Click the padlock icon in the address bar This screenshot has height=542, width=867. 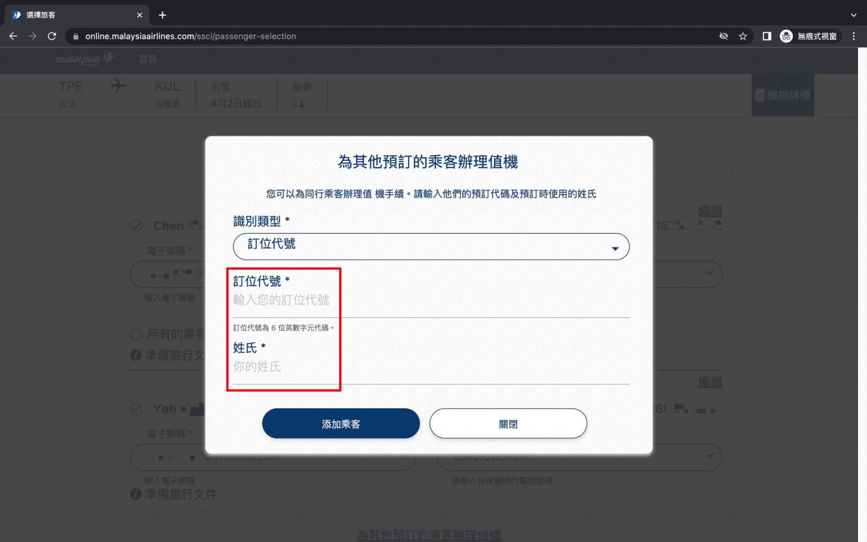[x=75, y=36]
